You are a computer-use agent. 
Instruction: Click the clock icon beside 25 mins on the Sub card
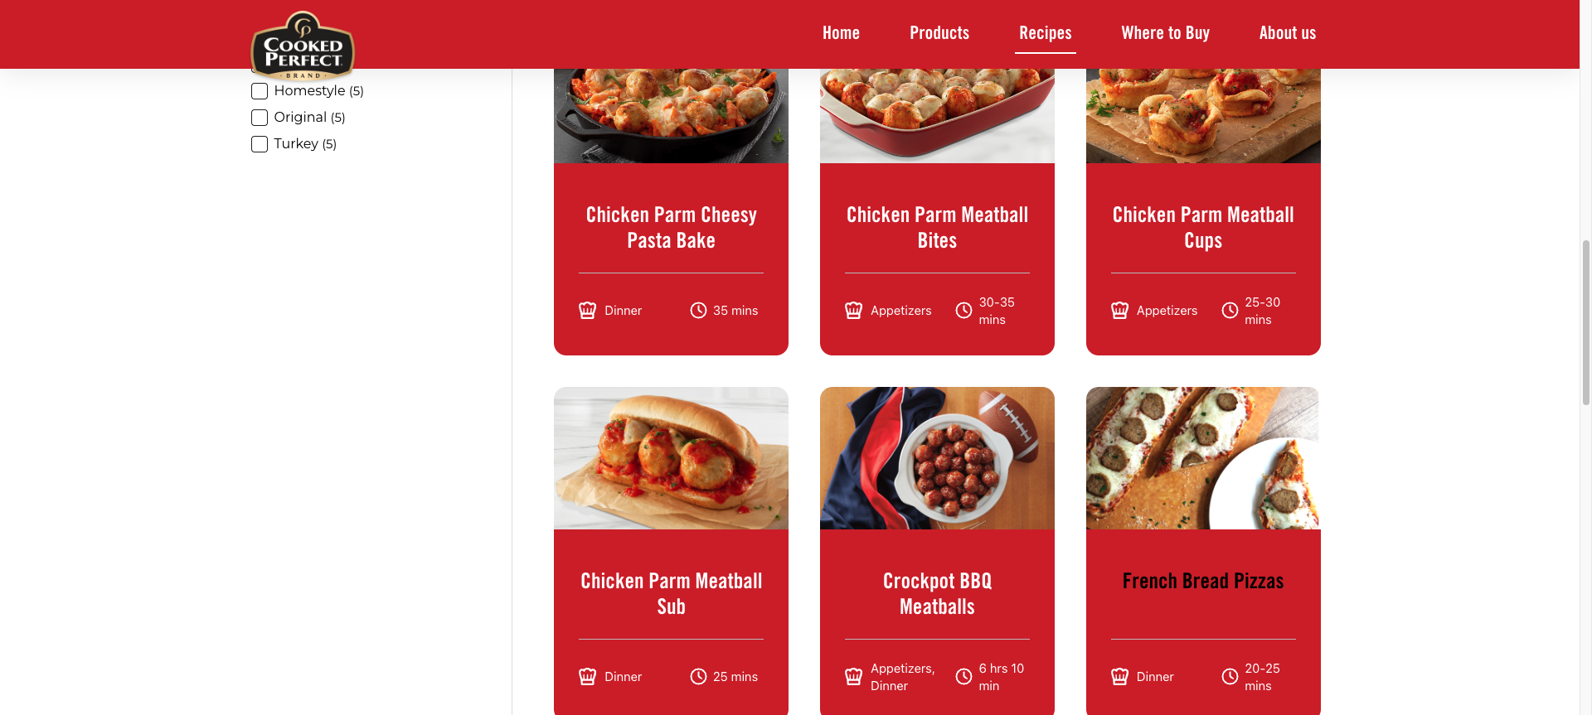point(698,677)
